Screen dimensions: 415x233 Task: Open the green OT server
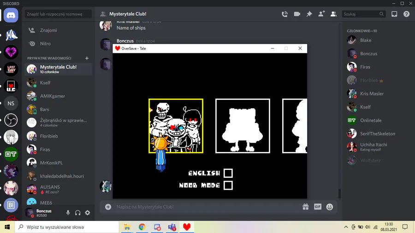coord(11,154)
